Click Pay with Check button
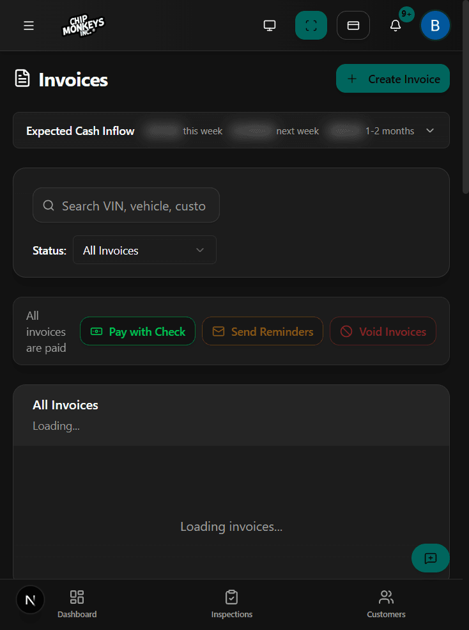Viewport: 469px width, 630px height. pyautogui.click(x=138, y=331)
